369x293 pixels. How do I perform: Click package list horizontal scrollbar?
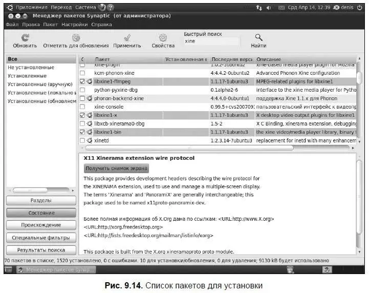click(x=189, y=148)
